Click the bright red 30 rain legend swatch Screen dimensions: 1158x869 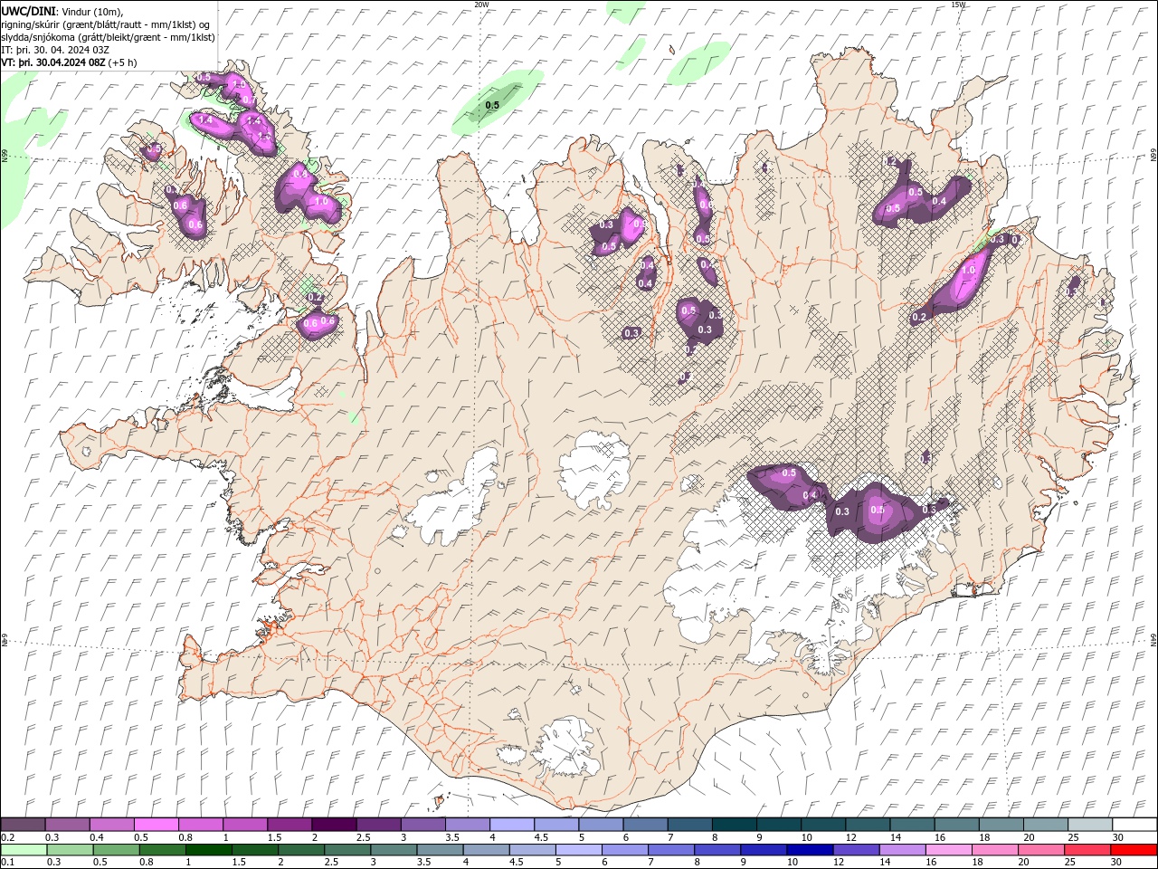(1133, 850)
